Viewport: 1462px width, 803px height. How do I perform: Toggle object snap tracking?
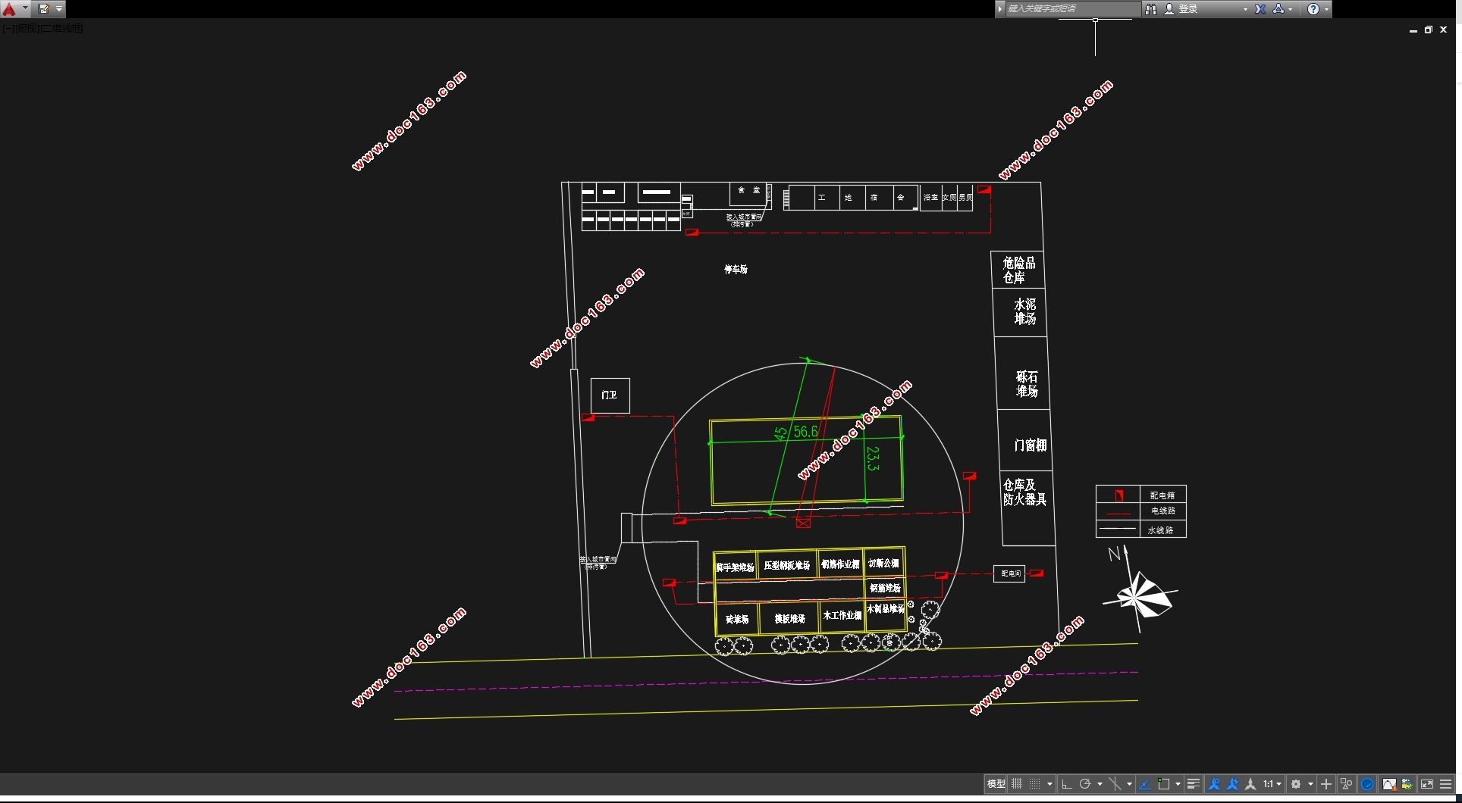click(x=1145, y=784)
